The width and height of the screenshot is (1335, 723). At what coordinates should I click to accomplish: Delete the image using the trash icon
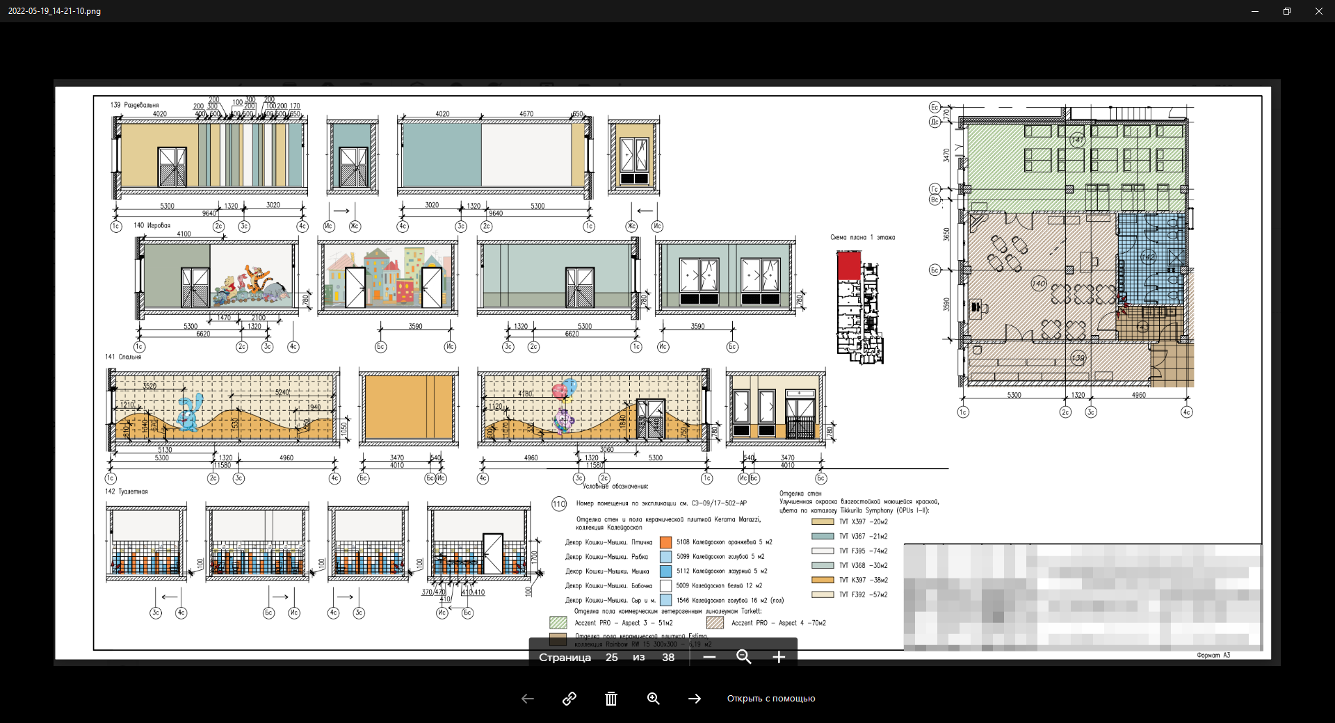(611, 699)
